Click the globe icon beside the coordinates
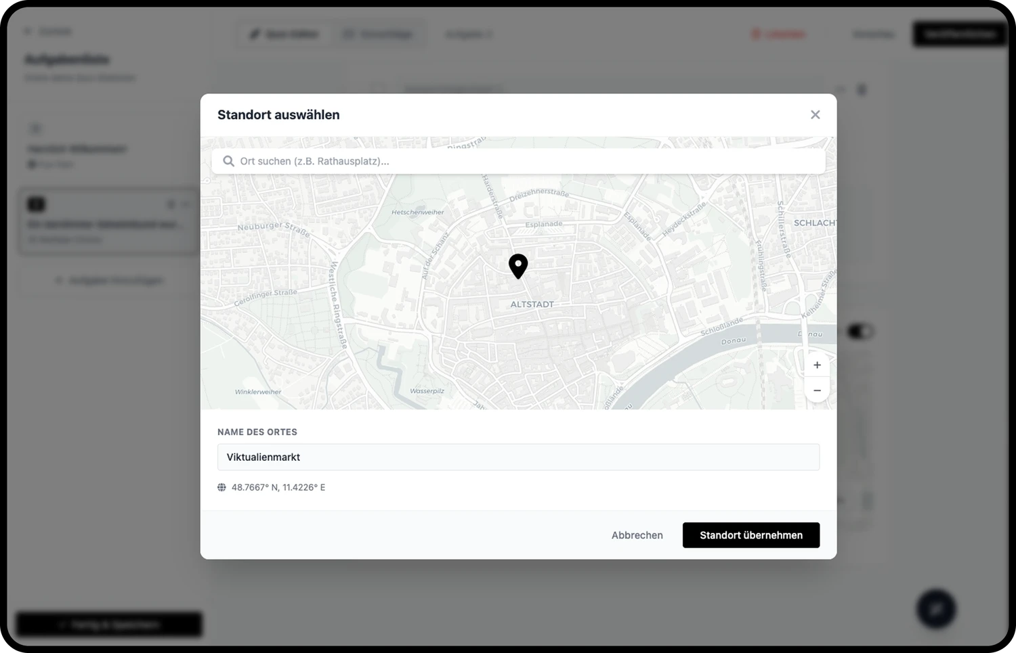The width and height of the screenshot is (1016, 653). [221, 487]
